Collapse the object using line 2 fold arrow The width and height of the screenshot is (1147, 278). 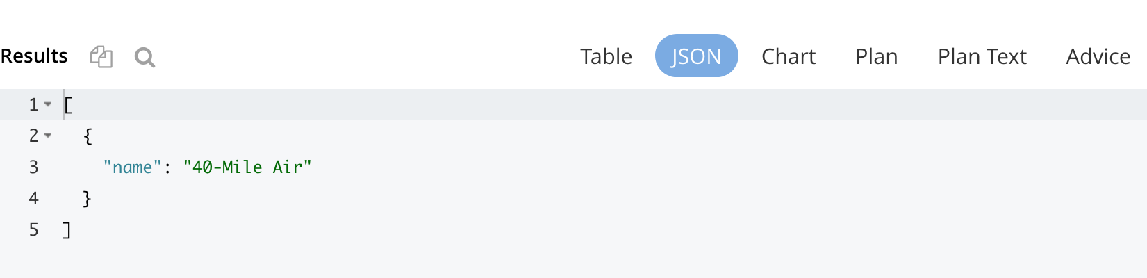tap(48, 136)
